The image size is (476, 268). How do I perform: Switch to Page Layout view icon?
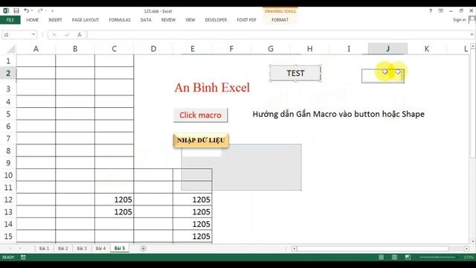(394, 258)
